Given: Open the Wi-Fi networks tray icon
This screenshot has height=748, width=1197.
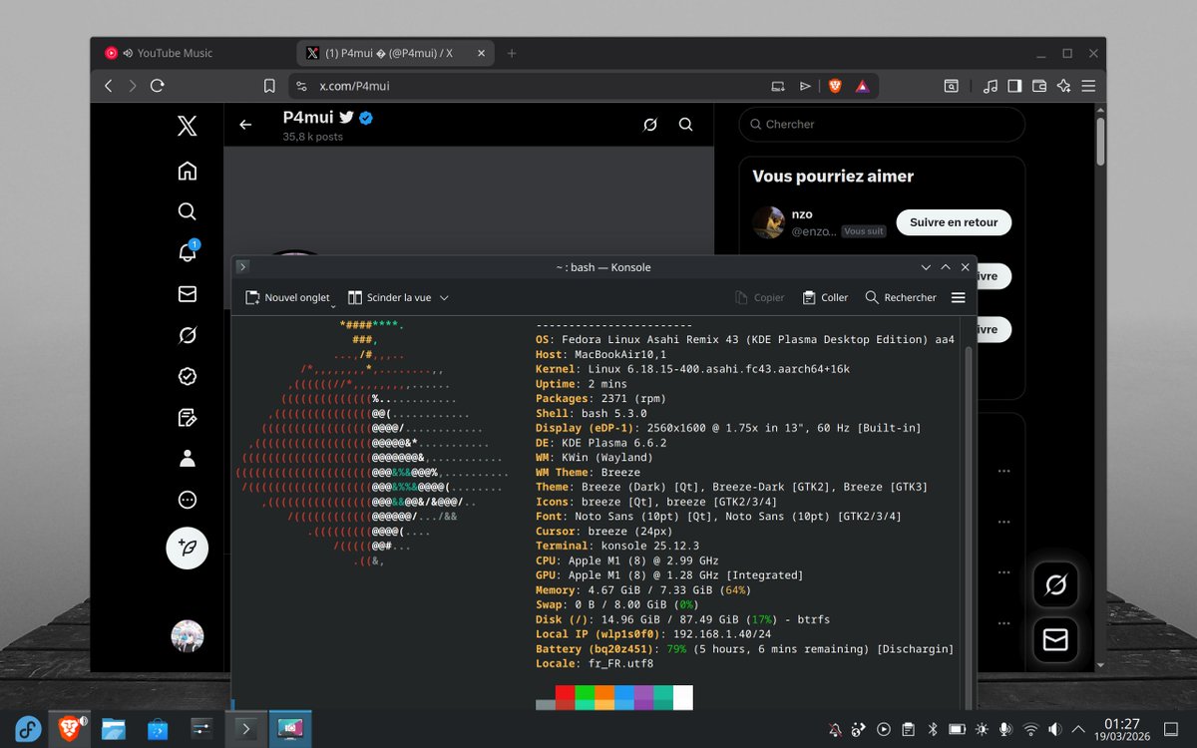Looking at the screenshot, I should [x=1030, y=730].
